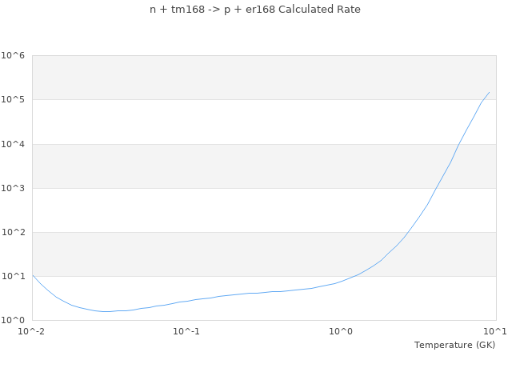This screenshot has height=384, width=512.
Task: Select the 10^2 y-axis tick label
Action: (x=13, y=232)
